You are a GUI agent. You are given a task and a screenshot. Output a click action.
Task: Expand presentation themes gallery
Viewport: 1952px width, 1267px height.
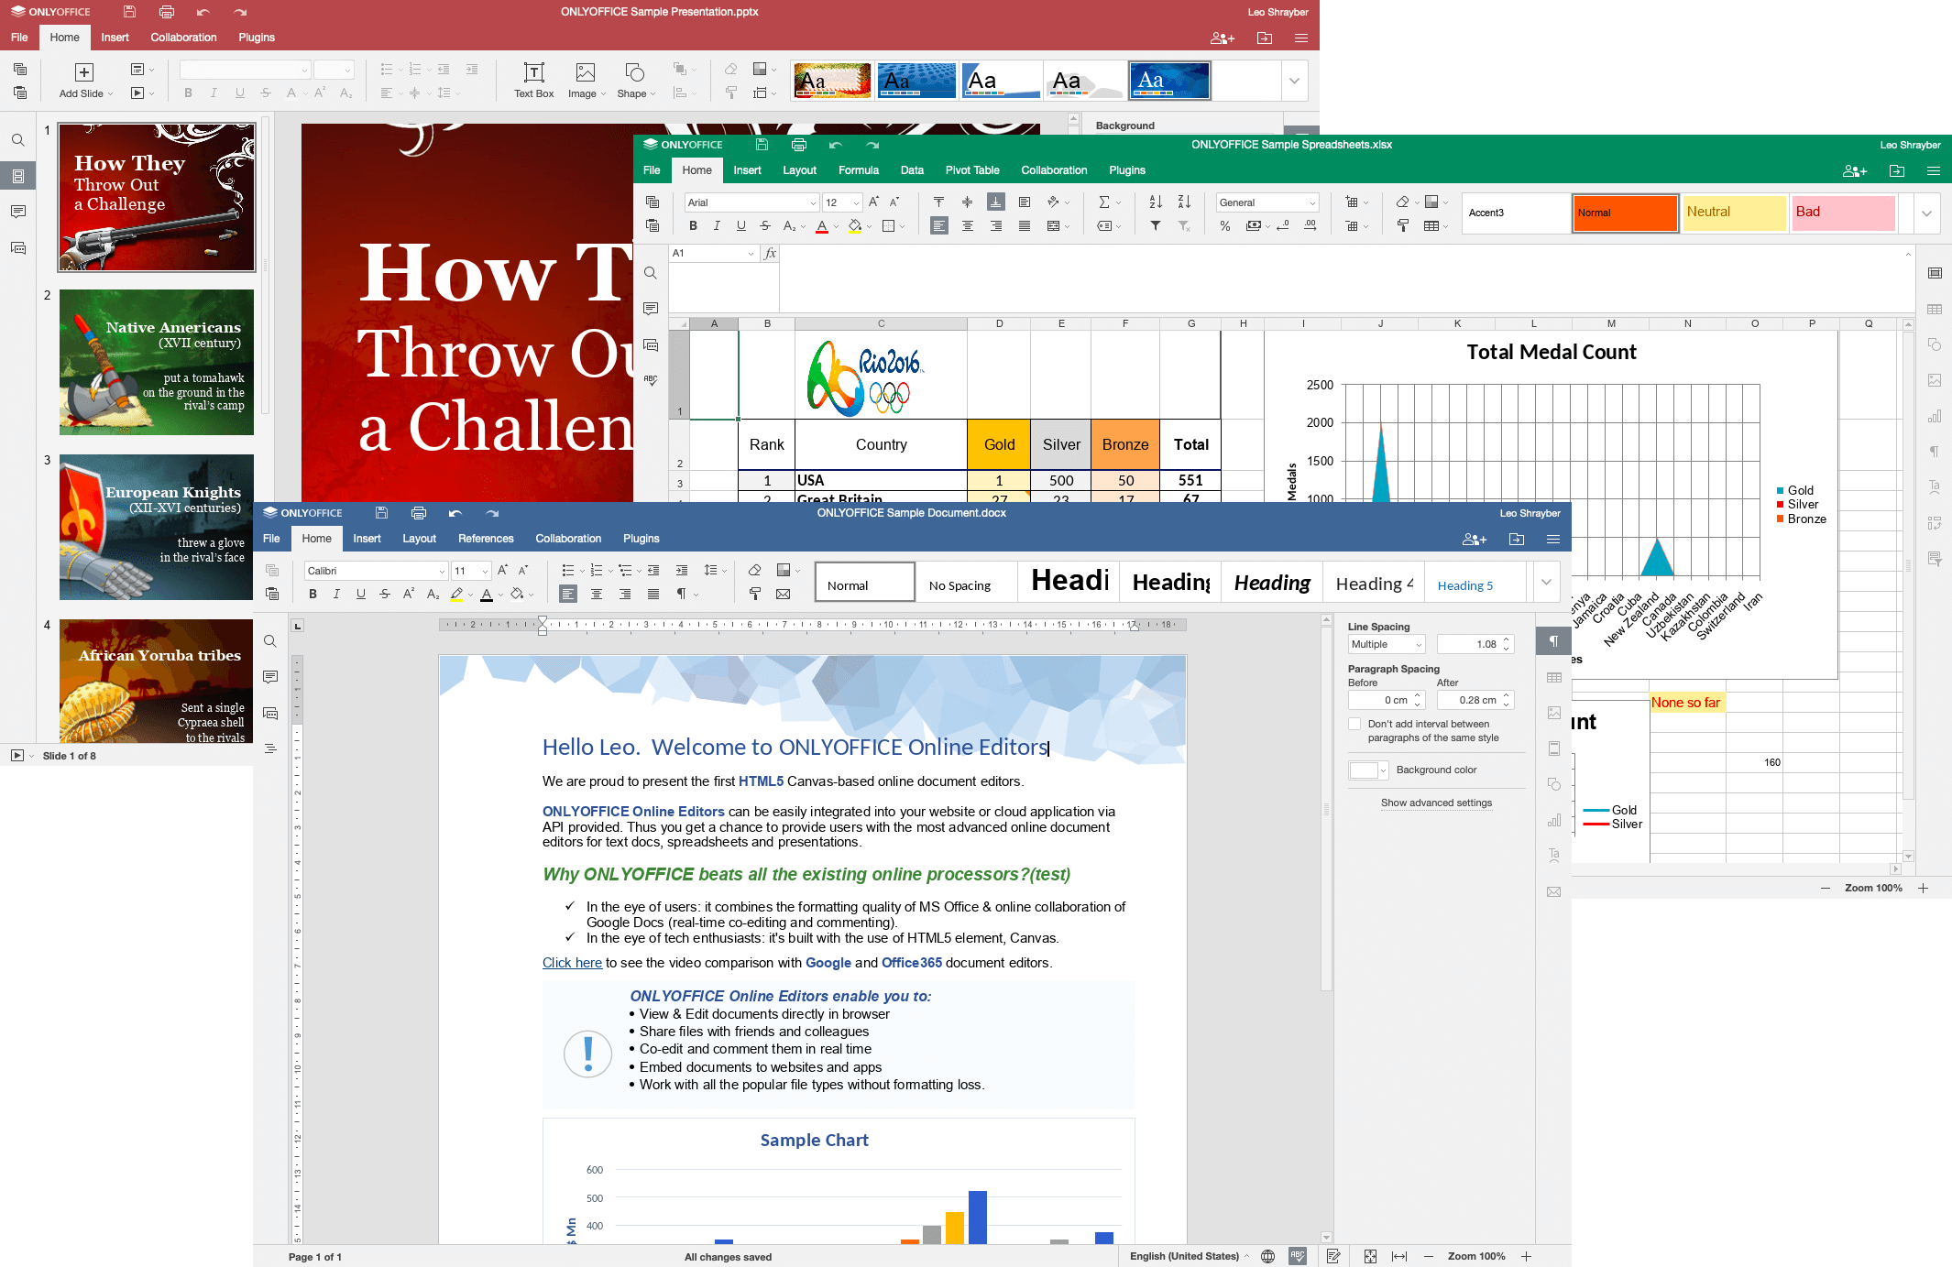[1294, 81]
